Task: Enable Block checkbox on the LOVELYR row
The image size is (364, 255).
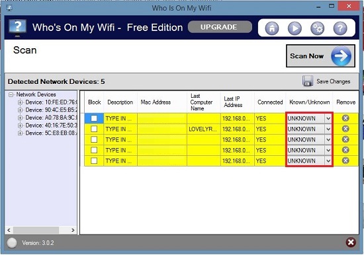Action: [x=94, y=129]
